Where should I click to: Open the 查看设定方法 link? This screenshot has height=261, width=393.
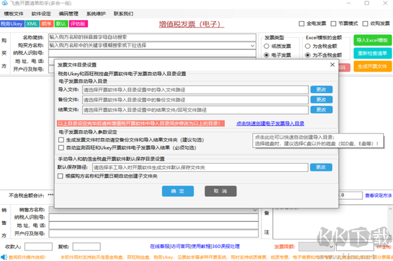(x=378, y=196)
